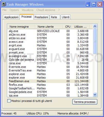Click the Termina processo button

[x=85, y=102]
